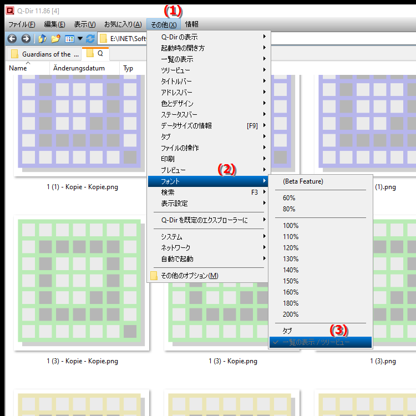Switch to the Q tab
Viewport: 416px width, 416px height.
(95, 54)
